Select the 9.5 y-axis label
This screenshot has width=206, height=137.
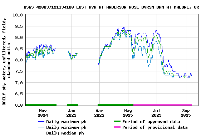click(19, 26)
